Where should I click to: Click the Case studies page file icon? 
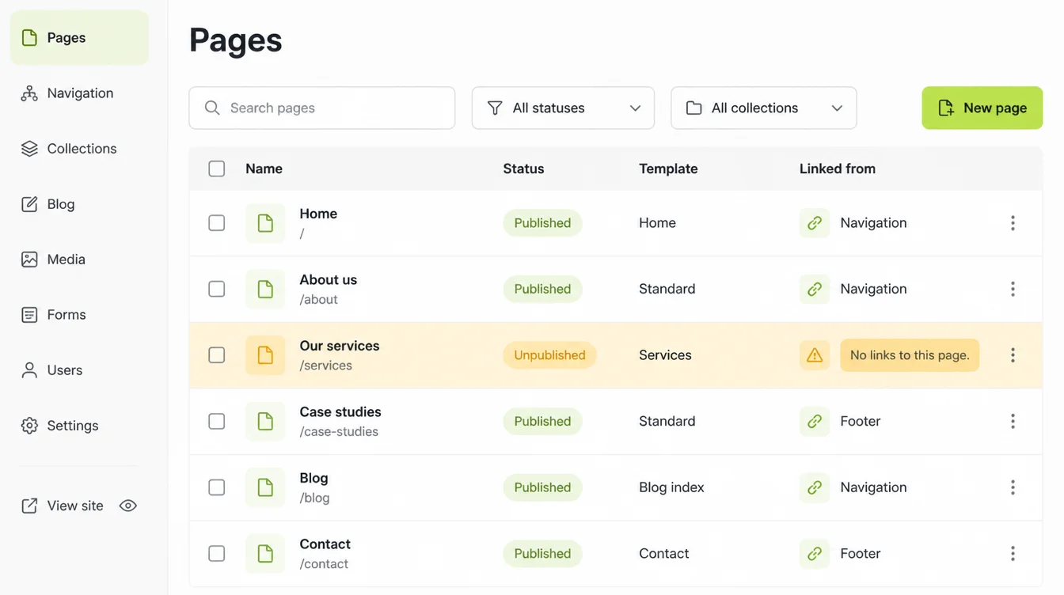[x=265, y=421]
